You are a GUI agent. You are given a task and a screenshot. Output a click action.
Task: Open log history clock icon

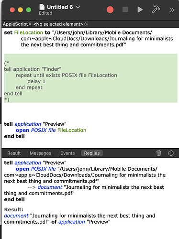click(x=171, y=153)
